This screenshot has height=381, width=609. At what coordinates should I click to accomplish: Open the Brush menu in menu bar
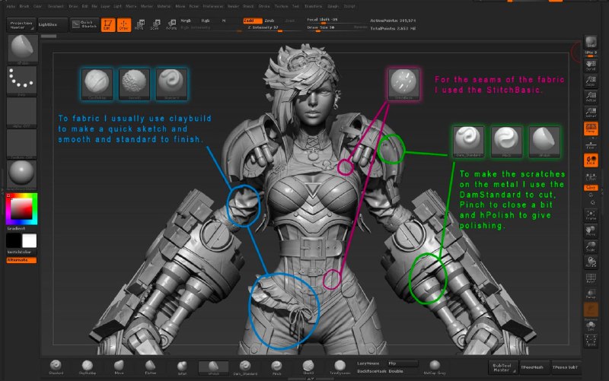24,6
